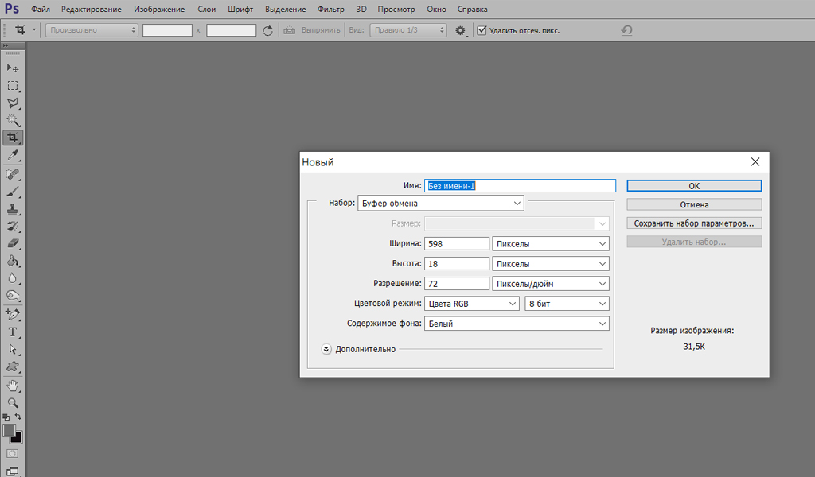This screenshot has width=815, height=477.
Task: Select the Move tool
Action: [x=13, y=68]
